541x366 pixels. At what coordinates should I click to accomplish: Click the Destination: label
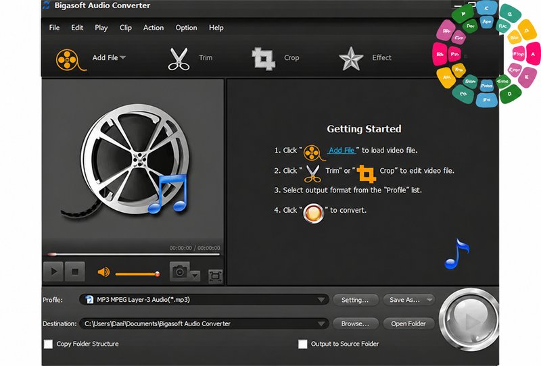pyautogui.click(x=60, y=324)
